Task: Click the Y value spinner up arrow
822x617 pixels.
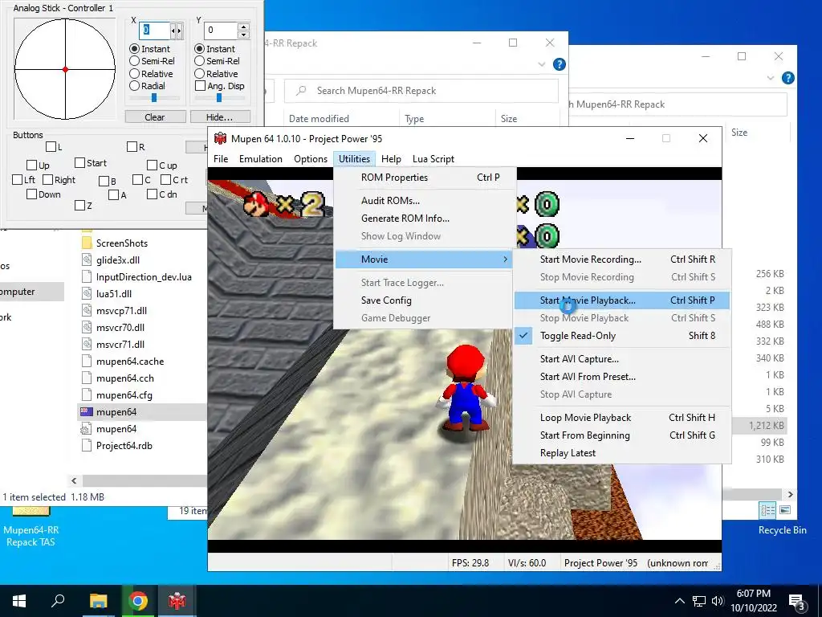Action: [243, 27]
